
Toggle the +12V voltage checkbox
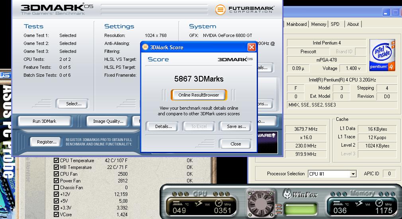point(56,194)
